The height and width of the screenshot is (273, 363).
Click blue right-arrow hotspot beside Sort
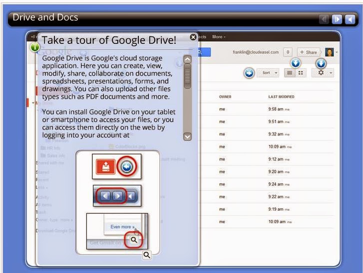tap(249, 73)
